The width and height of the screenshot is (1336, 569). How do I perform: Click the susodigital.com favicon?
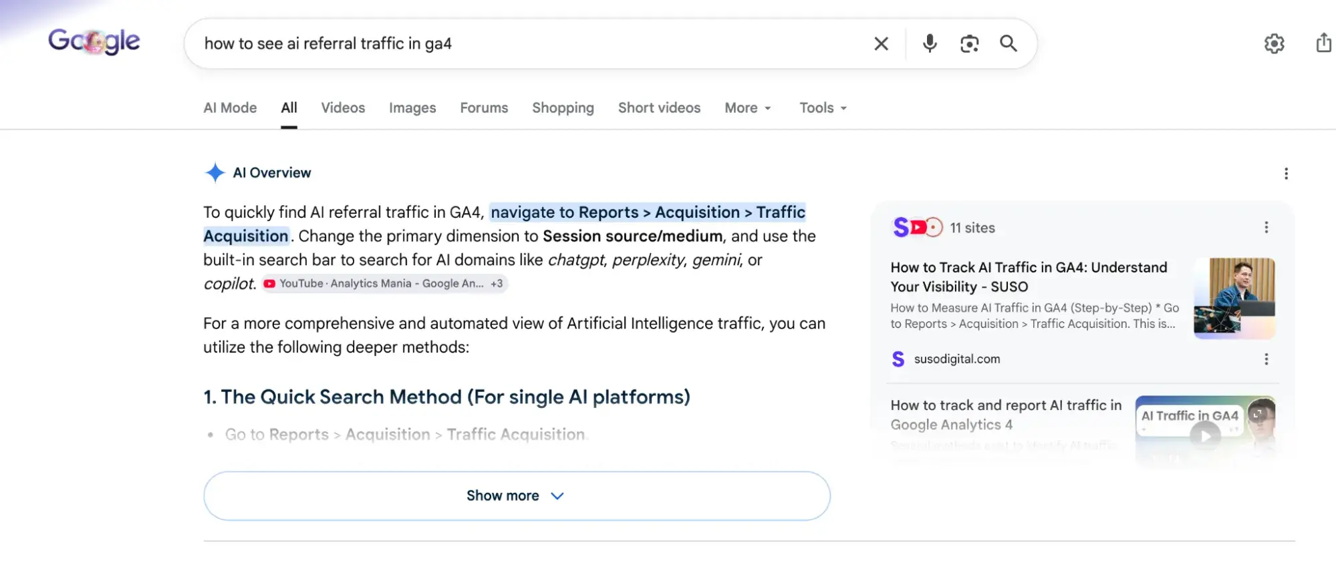(898, 359)
